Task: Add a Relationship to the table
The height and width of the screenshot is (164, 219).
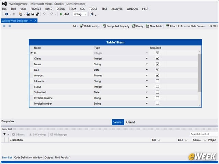Action: [90, 26]
